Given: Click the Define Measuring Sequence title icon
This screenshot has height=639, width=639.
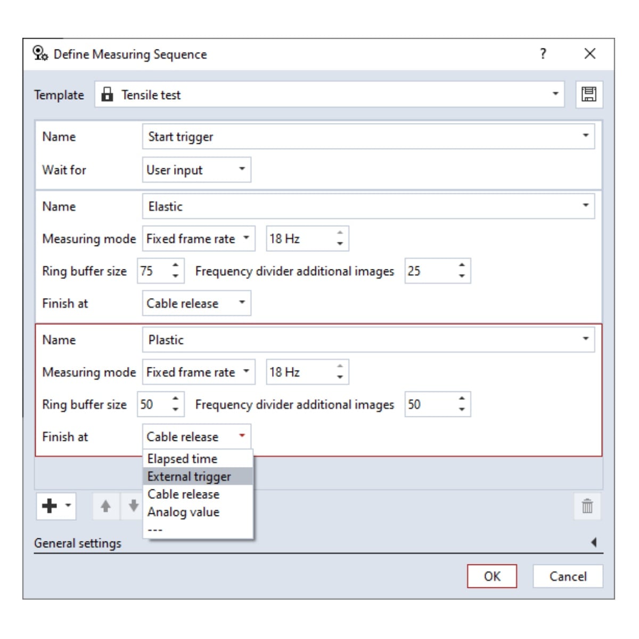Looking at the screenshot, I should pyautogui.click(x=40, y=53).
